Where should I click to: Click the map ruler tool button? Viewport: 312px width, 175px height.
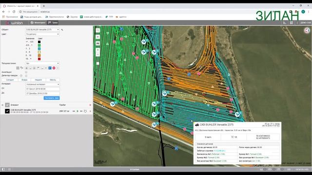click(x=97, y=43)
